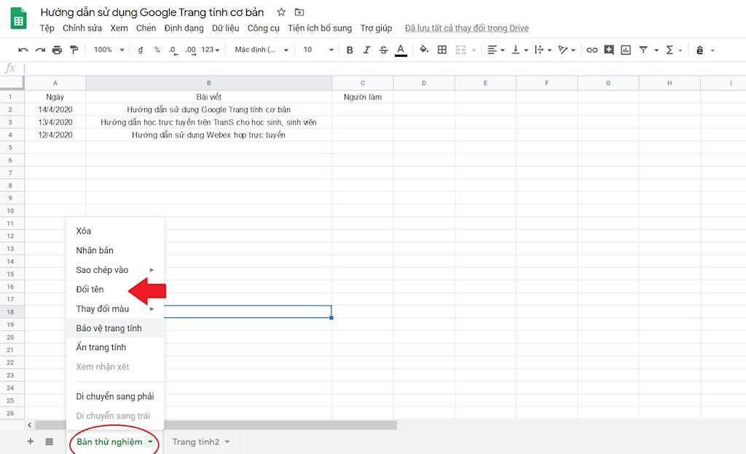Select the Borders icon
Image resolution: width=746 pixels, height=454 pixels.
pyautogui.click(x=441, y=49)
